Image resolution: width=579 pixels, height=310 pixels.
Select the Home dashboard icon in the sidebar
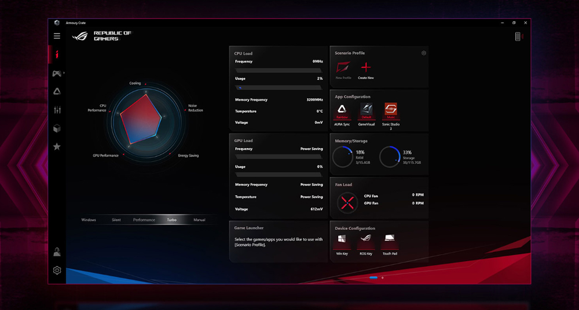(57, 54)
